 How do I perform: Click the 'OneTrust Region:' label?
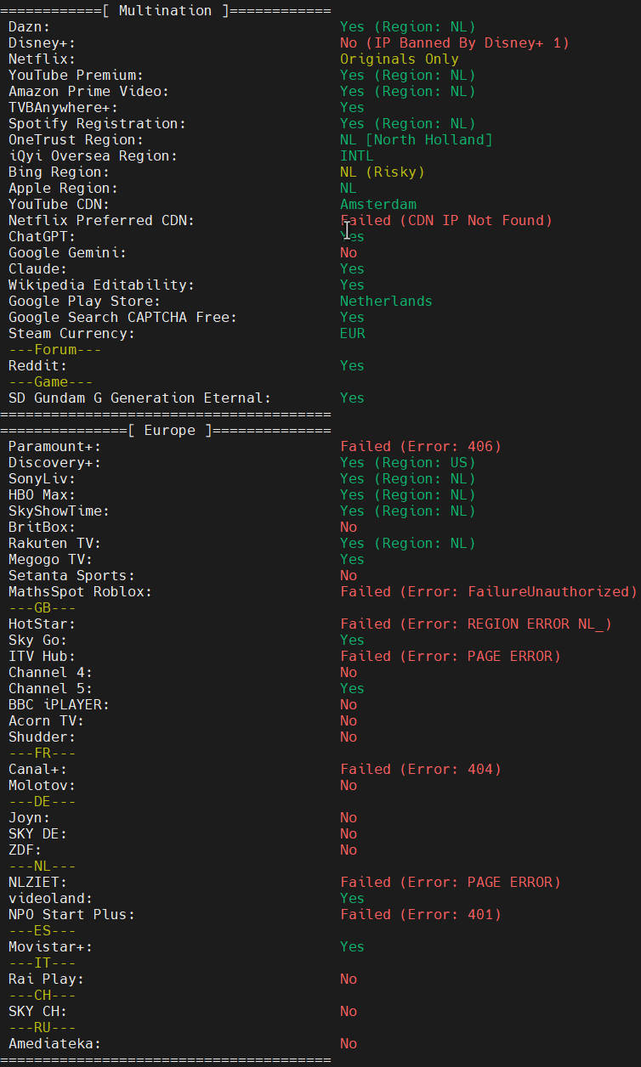tap(76, 140)
